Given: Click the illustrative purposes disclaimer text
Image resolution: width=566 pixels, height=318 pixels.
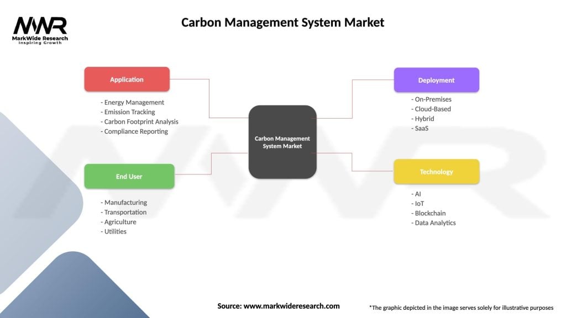Looking at the screenshot, I should pos(461,307).
